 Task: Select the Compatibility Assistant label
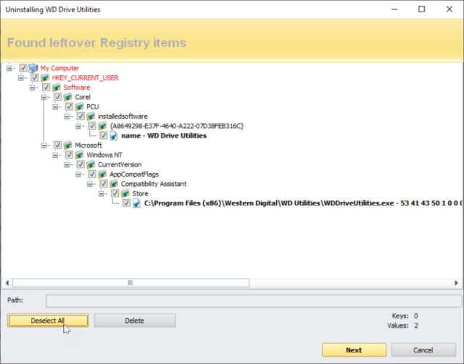[154, 184]
